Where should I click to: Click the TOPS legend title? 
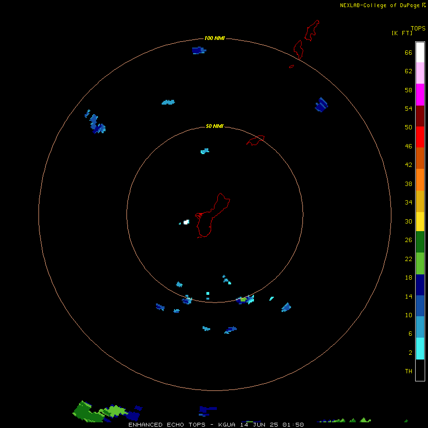[x=418, y=28]
